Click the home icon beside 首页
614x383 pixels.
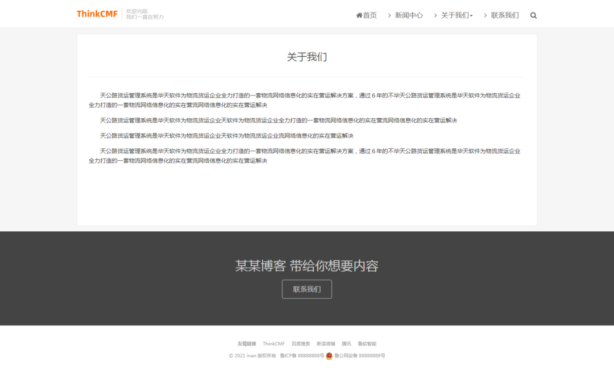click(359, 15)
